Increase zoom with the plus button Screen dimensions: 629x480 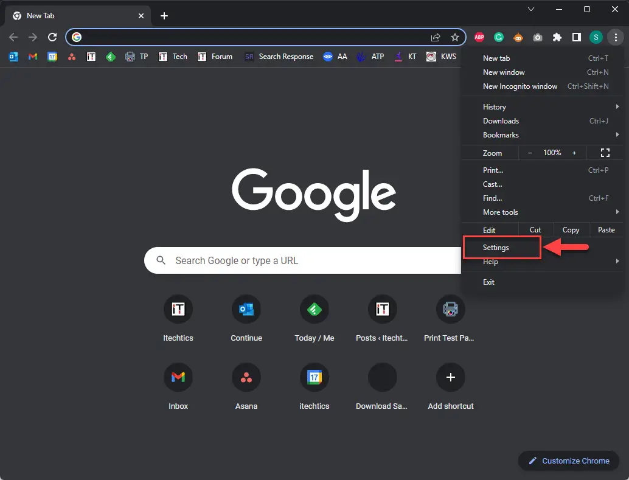pos(574,153)
